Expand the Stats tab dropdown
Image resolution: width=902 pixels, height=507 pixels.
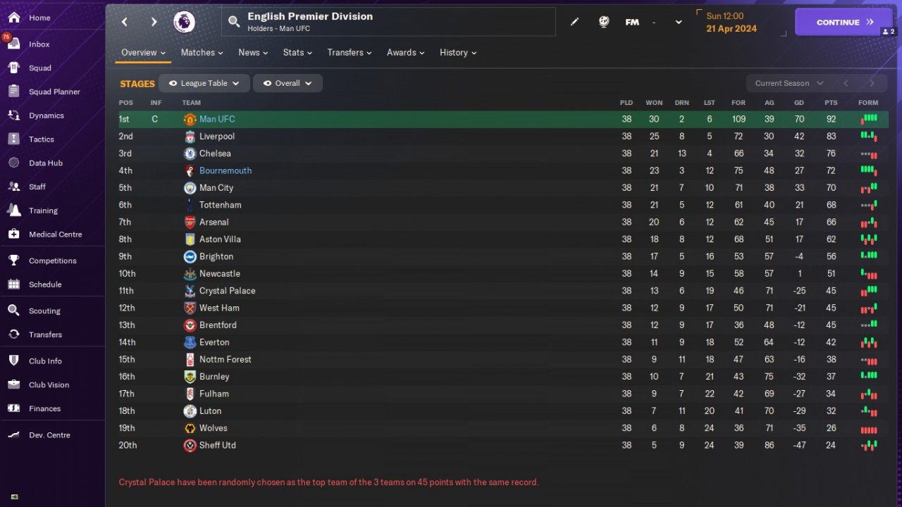click(297, 53)
